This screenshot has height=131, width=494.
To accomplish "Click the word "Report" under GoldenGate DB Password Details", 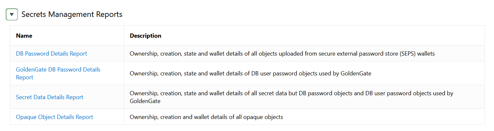I will [25, 77].
